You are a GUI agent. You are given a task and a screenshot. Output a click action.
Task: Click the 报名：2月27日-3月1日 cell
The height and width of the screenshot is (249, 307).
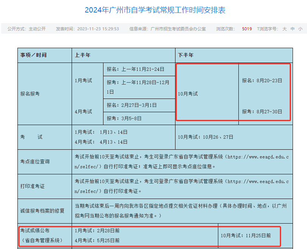pos(132,105)
